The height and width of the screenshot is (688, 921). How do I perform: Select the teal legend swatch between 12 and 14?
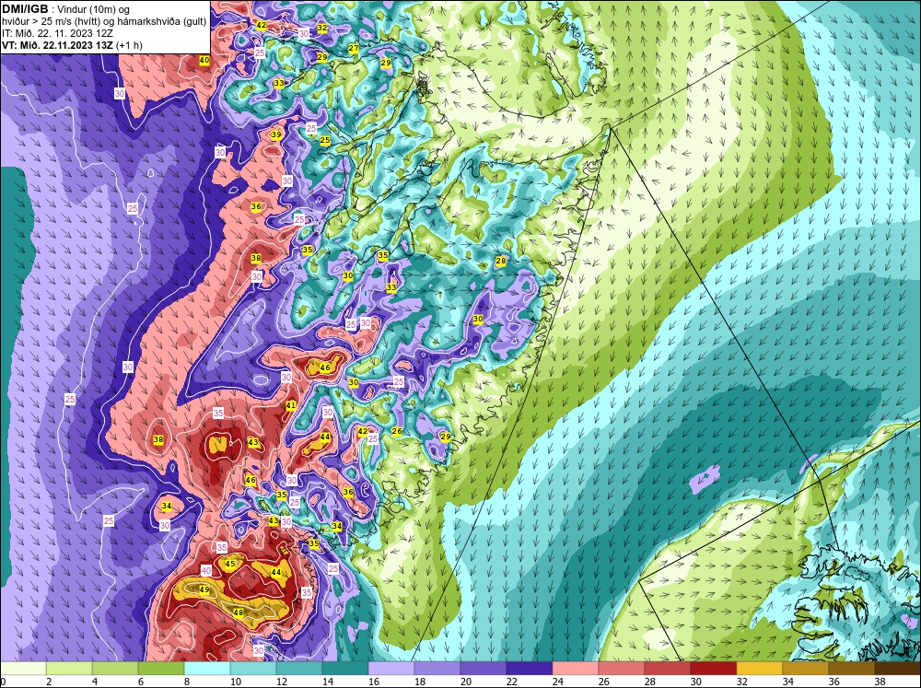[299, 669]
